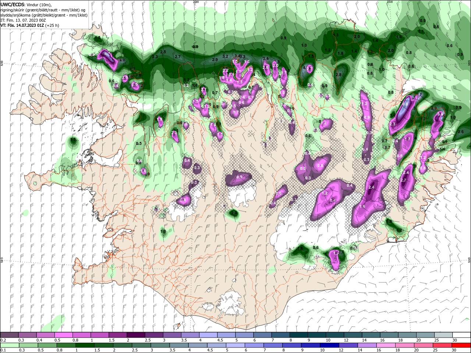471x353 pixels.
Task: Click the 3.2 precipitation value on the map
Action: coord(226,56)
